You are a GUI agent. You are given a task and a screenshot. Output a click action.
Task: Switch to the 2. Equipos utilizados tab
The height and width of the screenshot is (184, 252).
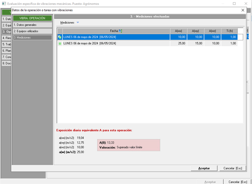33,31
